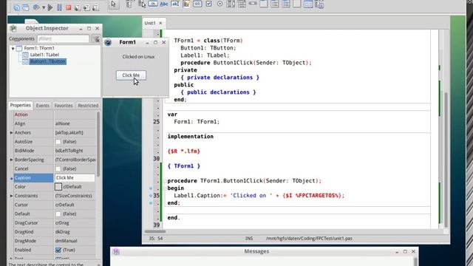The width and height of the screenshot is (473, 266).
Task: Uncheck the Enabled property checkbox
Action: pos(58,250)
